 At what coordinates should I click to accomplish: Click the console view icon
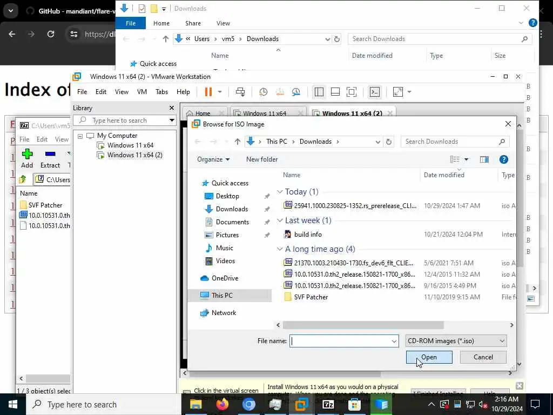[x=375, y=92]
